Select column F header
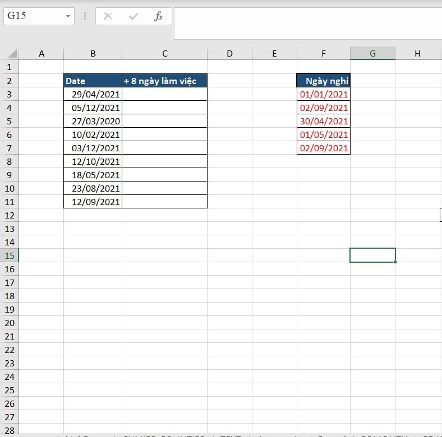The width and height of the screenshot is (442, 437). click(x=324, y=54)
